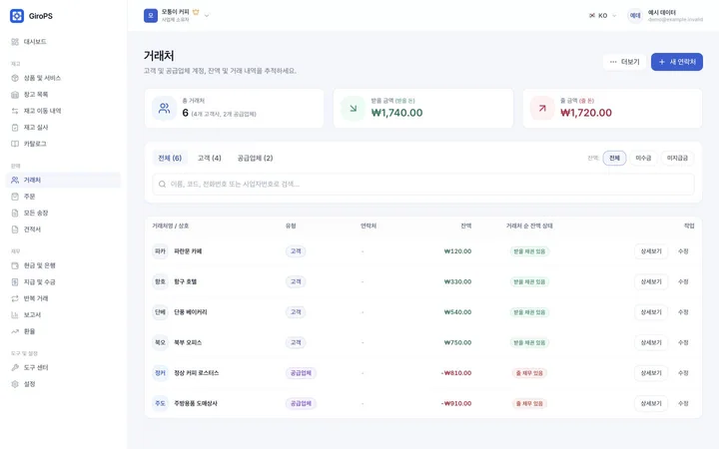The height and width of the screenshot is (449, 719).
Task: Click the 거래처 people icon in sidebar
Action: 15,180
